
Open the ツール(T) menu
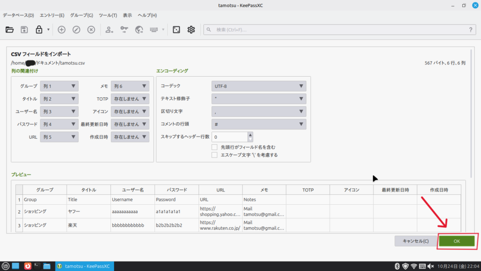(x=108, y=15)
